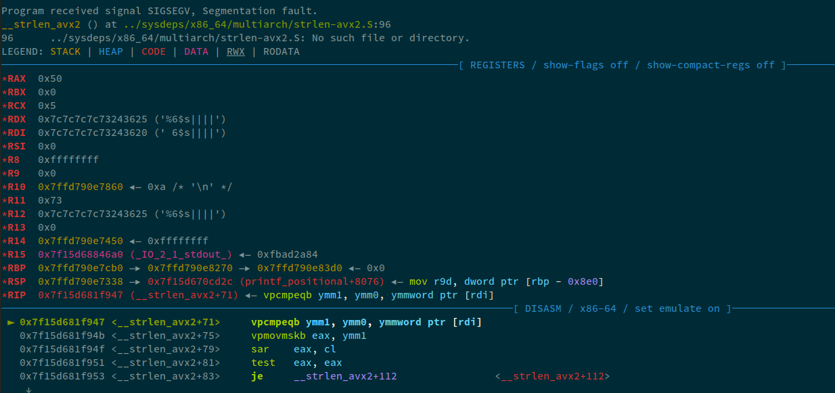Click the RDI register value 0x7c7c7c7c73243620
The height and width of the screenshot is (393, 835).
[x=93, y=133]
